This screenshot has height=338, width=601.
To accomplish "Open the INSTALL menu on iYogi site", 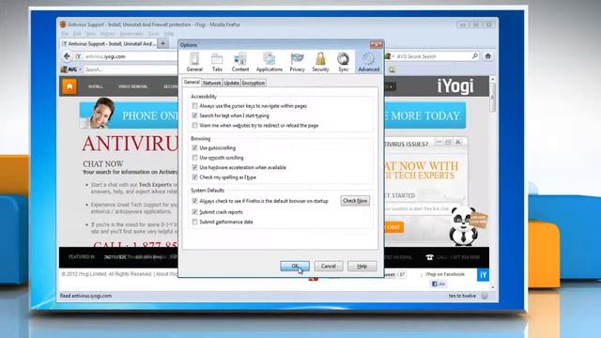I will click(96, 86).
